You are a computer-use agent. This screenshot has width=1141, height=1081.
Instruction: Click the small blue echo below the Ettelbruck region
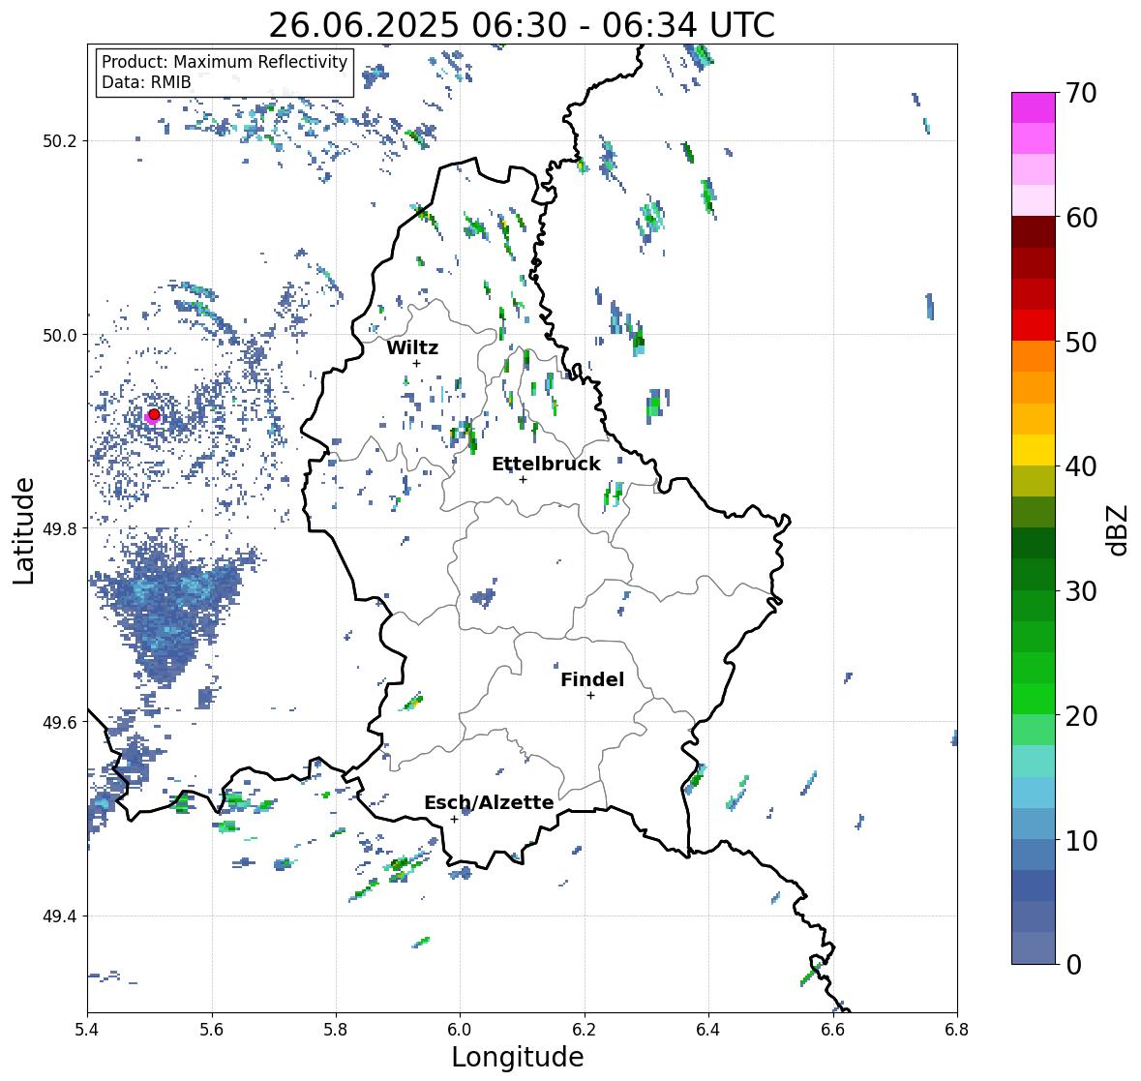click(483, 594)
